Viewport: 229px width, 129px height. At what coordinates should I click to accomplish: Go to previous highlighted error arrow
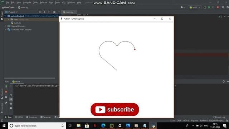coord(225,16)
